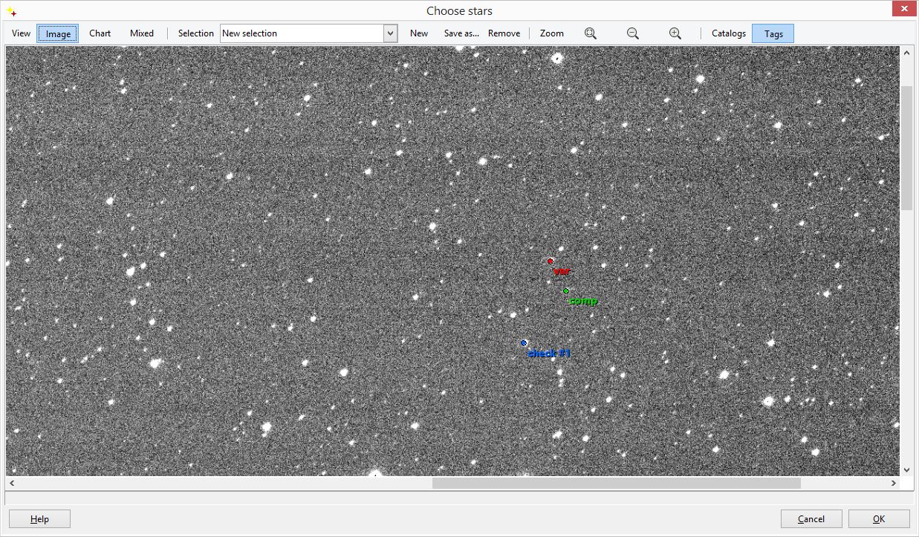
Task: Open the Selection dropdown arrow
Action: click(391, 33)
